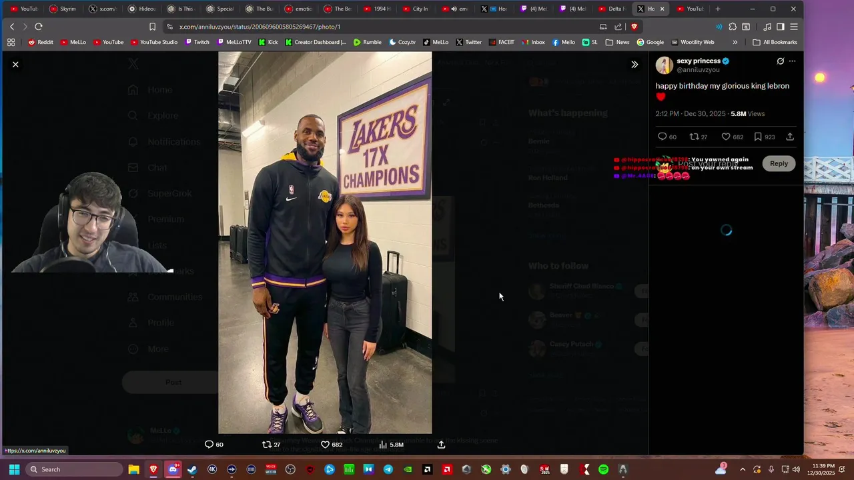Share using the icon under the photo
The height and width of the screenshot is (480, 854).
click(441, 445)
